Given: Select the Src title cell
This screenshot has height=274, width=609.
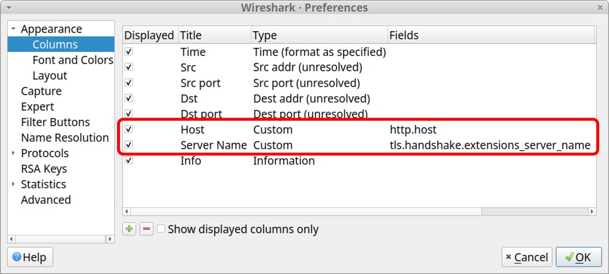Looking at the screenshot, I should point(189,67).
